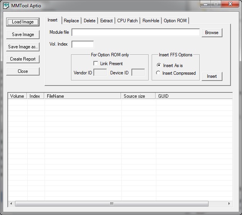Minimize the MMTool Aptio window
The height and width of the screenshot is (215, 242).
(206, 4)
